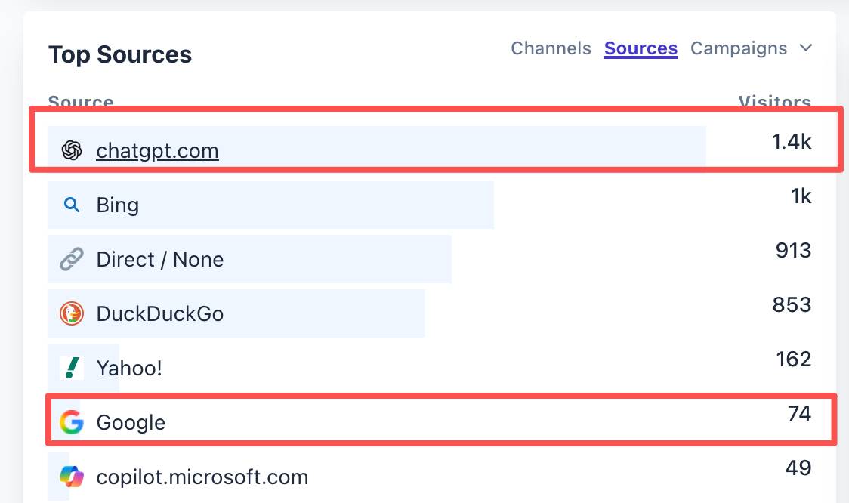The width and height of the screenshot is (849, 503).
Task: Filter by the Bing source
Action: [118, 205]
